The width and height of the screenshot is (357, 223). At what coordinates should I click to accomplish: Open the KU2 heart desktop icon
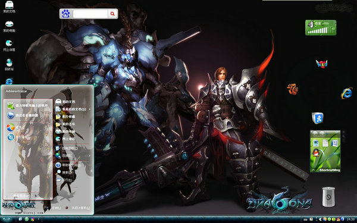(321, 64)
